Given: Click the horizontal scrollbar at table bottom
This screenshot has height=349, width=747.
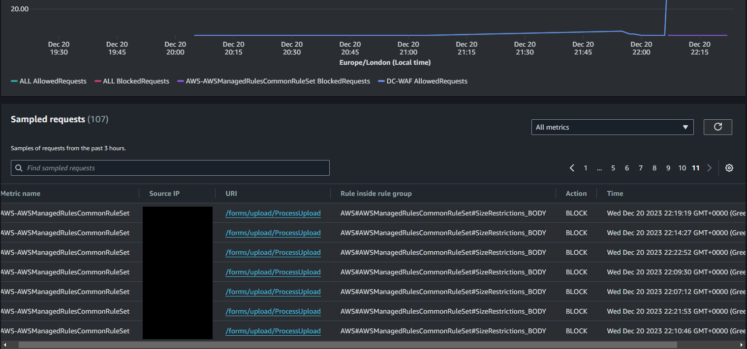Looking at the screenshot, I should [347, 345].
